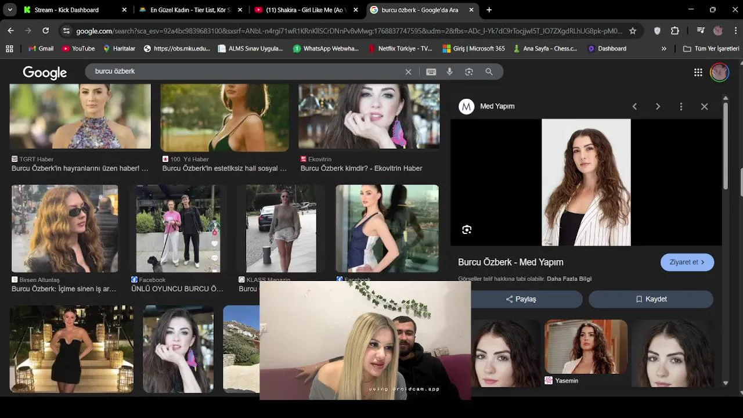Expand hidden bookmarks chevron
The width and height of the screenshot is (743, 418).
[x=663, y=49]
